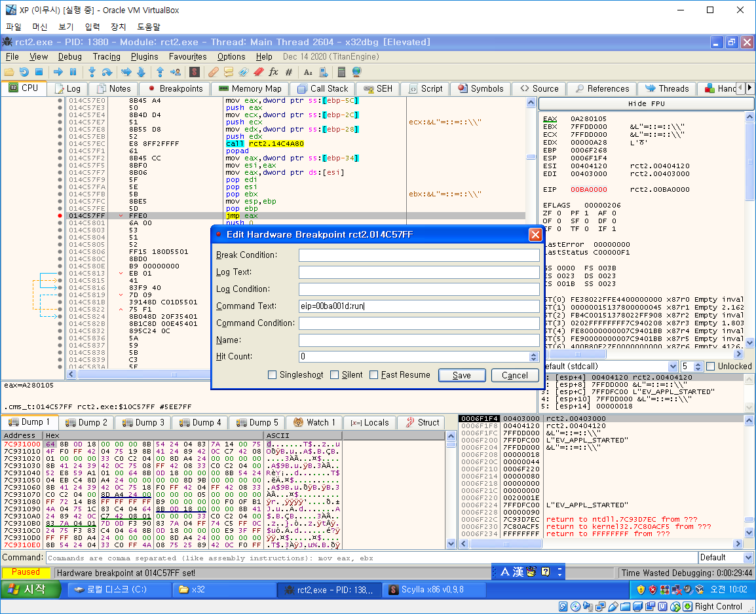
Task: Open the Patches bandage icon
Action: click(213, 72)
